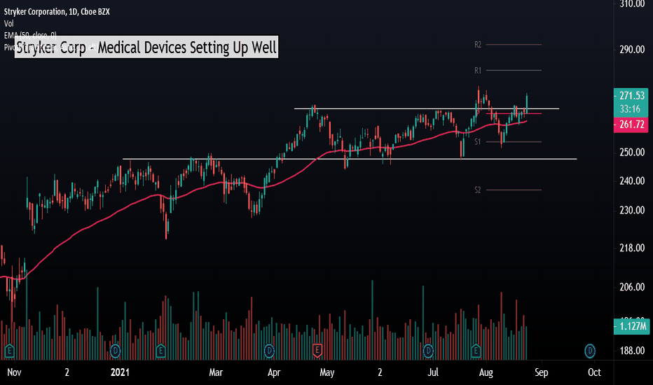Image resolution: width=653 pixels, height=385 pixels.
Task: Click the 33:16 countdown timer label
Action: (x=630, y=109)
